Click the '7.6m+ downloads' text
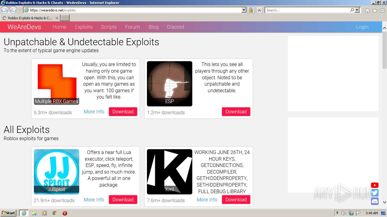Image resolution: width=387 pixels, height=217 pixels. click(166, 200)
